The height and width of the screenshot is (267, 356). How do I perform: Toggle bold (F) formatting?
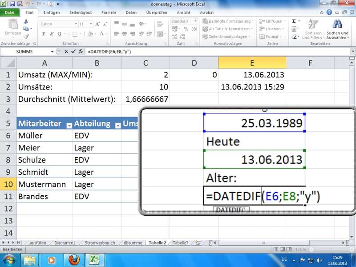click(x=44, y=34)
